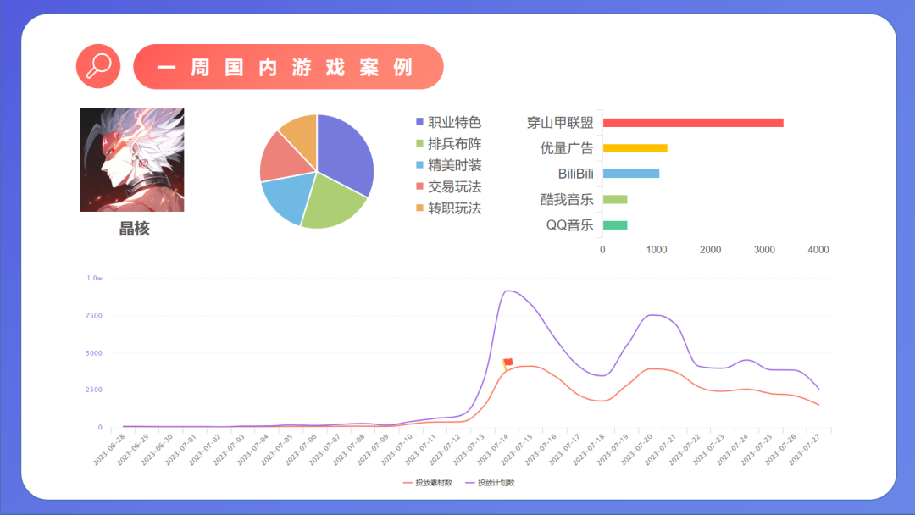The image size is (915, 515).
Task: Click the magnifying glass search icon
Action: click(x=98, y=65)
